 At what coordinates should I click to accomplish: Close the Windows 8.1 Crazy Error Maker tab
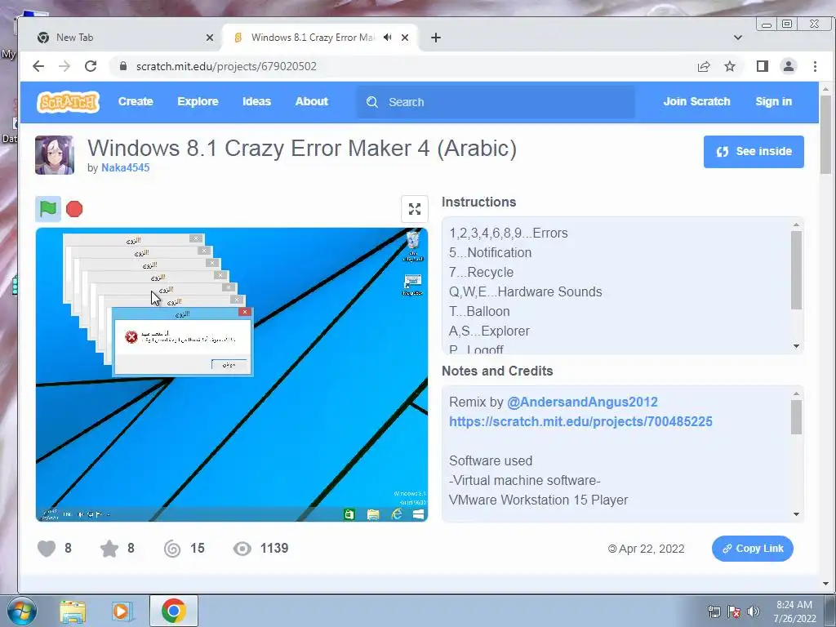(405, 38)
